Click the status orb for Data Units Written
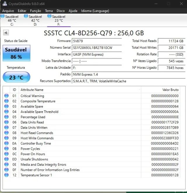Screen dimensions: 187x193 6,128
